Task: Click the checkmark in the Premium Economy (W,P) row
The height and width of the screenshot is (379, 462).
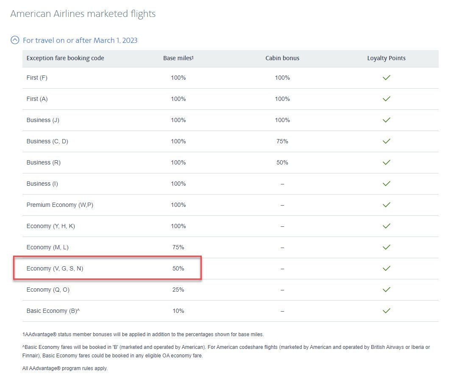Action: click(386, 205)
